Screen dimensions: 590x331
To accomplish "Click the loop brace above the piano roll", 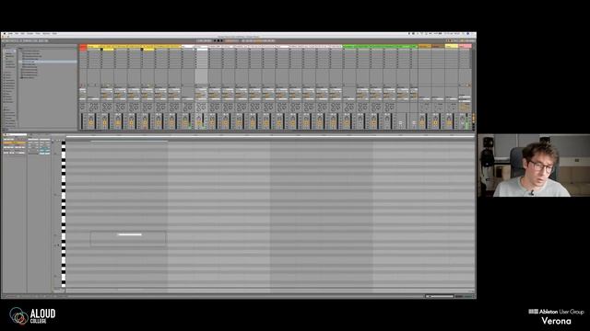I will [x=129, y=141].
